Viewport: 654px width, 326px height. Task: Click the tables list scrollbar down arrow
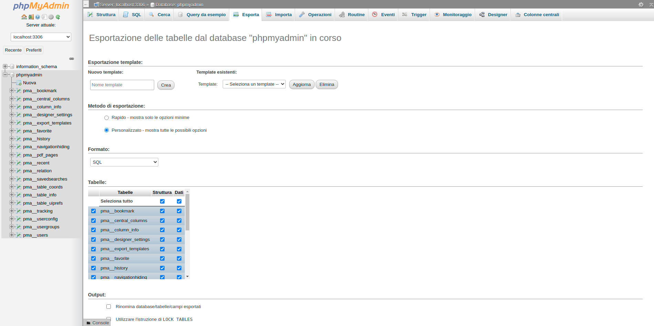coord(187,276)
